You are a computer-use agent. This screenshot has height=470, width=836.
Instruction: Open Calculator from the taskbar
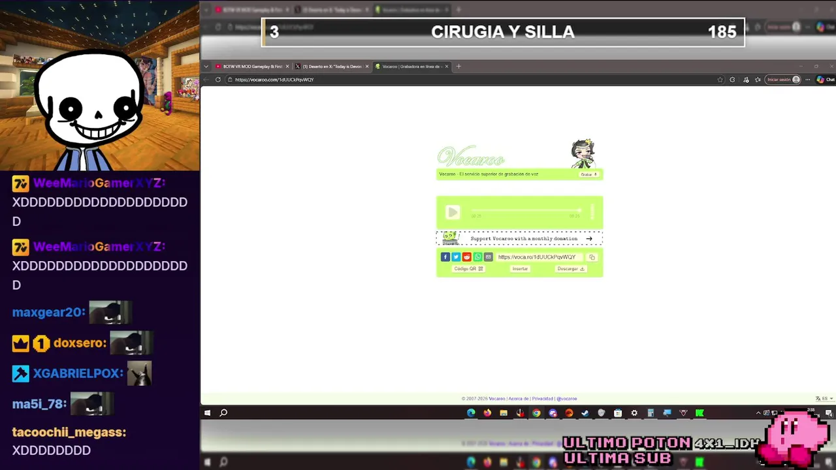point(651,413)
